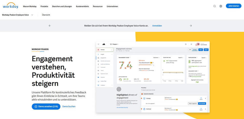Viewport: 244px width, 119px height.
Task: Click the Reject suggestion button
Action: [193, 103]
